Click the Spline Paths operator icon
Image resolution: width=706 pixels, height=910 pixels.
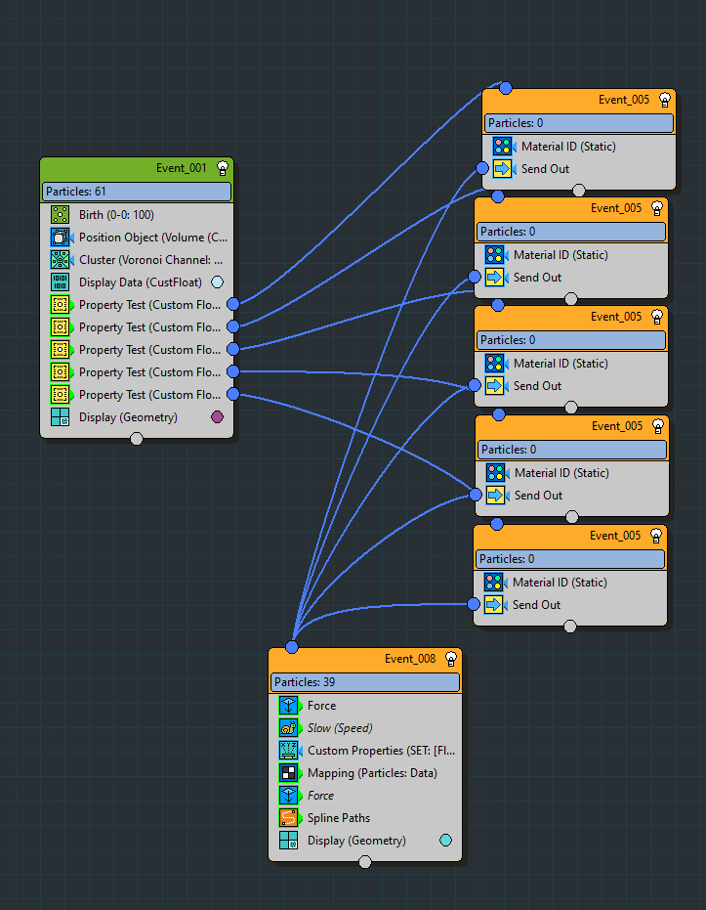[x=289, y=818]
